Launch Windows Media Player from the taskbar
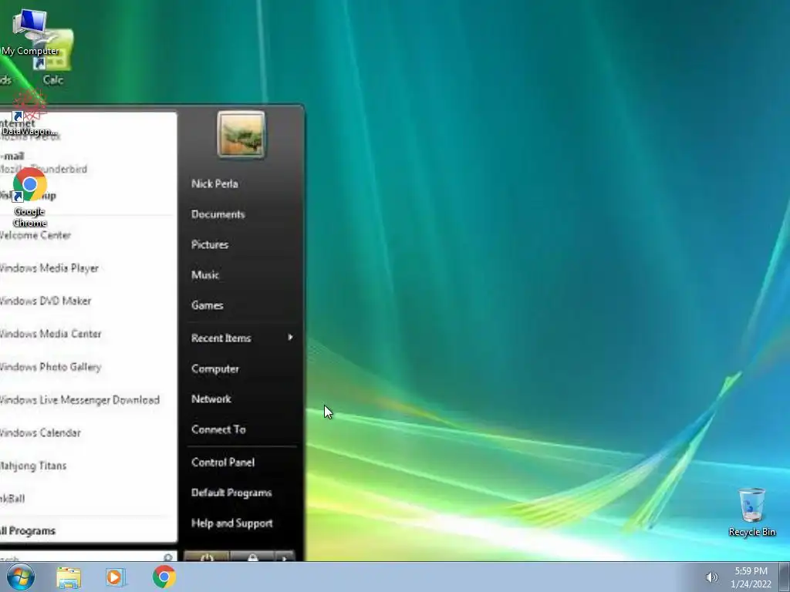Screen dimensions: 790x592 116,577
